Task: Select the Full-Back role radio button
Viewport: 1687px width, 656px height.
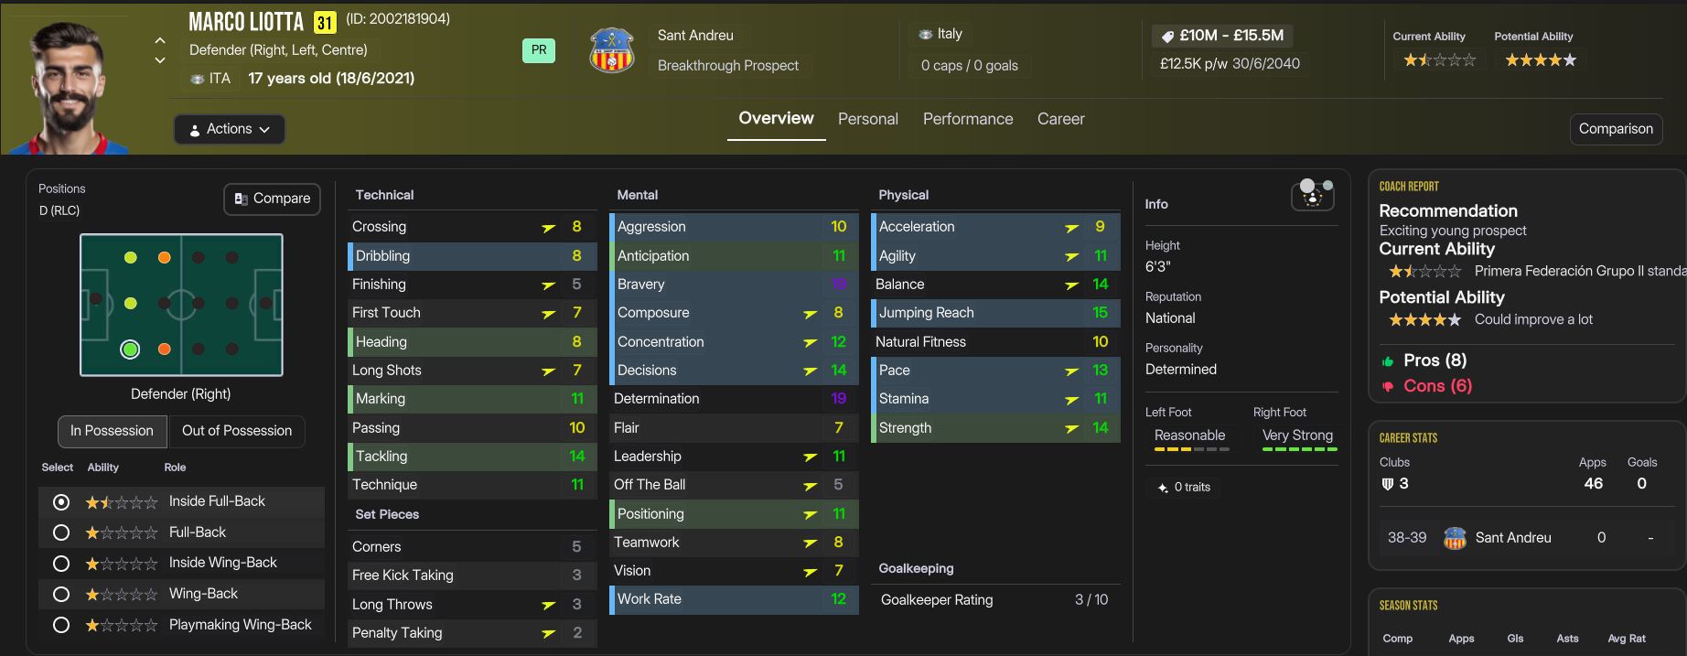Action: click(x=61, y=532)
